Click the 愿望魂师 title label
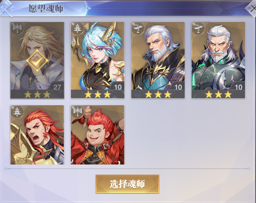 click(x=46, y=8)
